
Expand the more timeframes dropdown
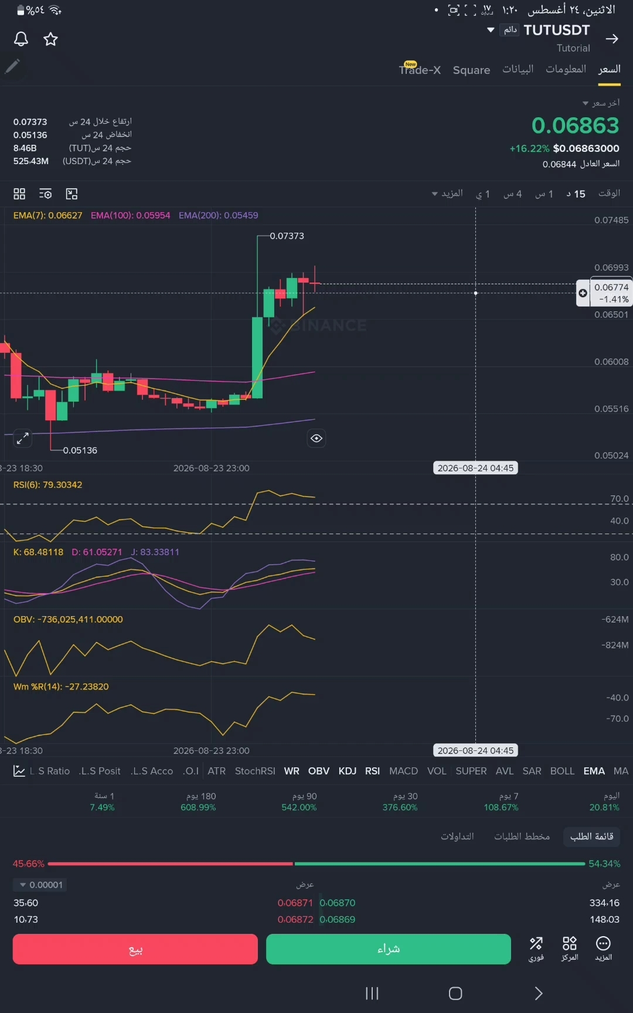447,193
